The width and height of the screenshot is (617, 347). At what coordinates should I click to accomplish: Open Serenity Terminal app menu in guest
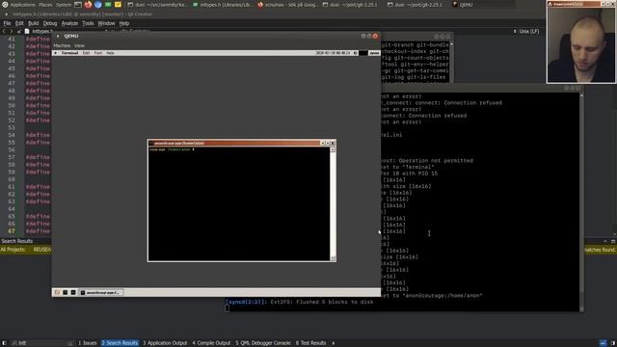point(69,53)
